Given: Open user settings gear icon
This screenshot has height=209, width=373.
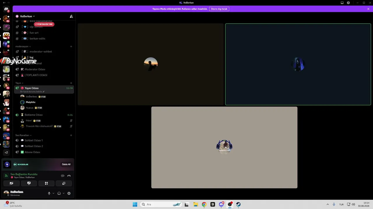Looking at the screenshot, I should [69, 193].
